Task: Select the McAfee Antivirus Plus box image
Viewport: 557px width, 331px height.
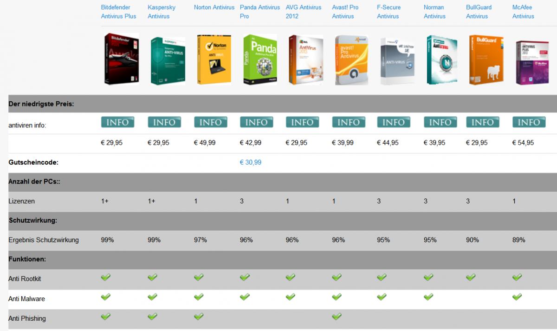Action: (x=532, y=62)
